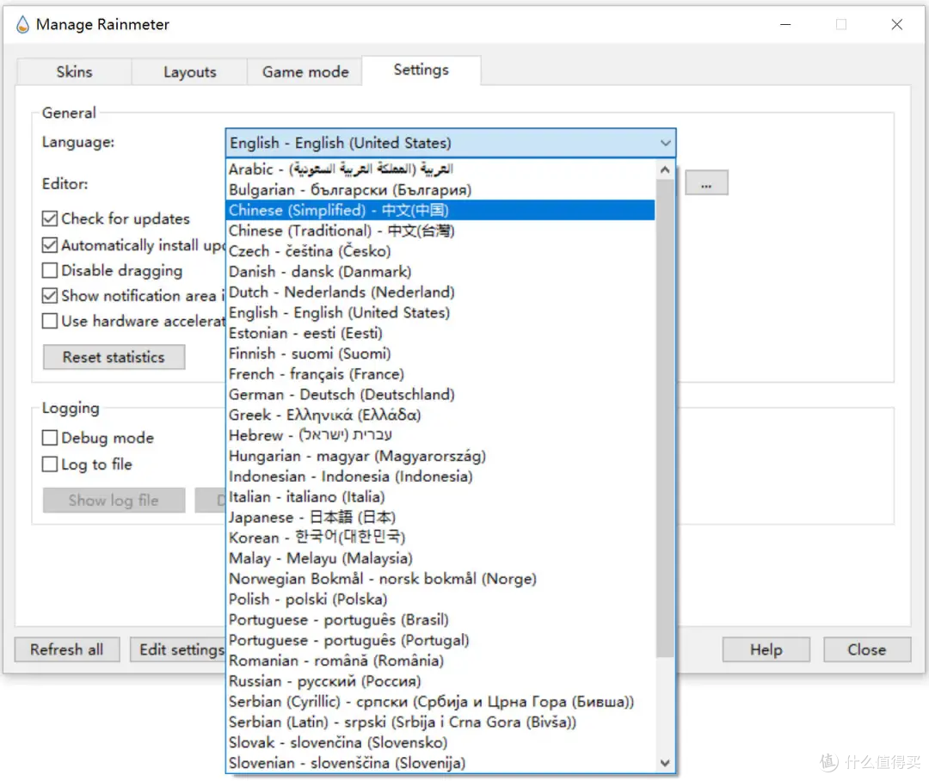This screenshot has height=781, width=929.
Task: Click the Rainmeter droplet icon in title bar
Action: click(x=22, y=24)
